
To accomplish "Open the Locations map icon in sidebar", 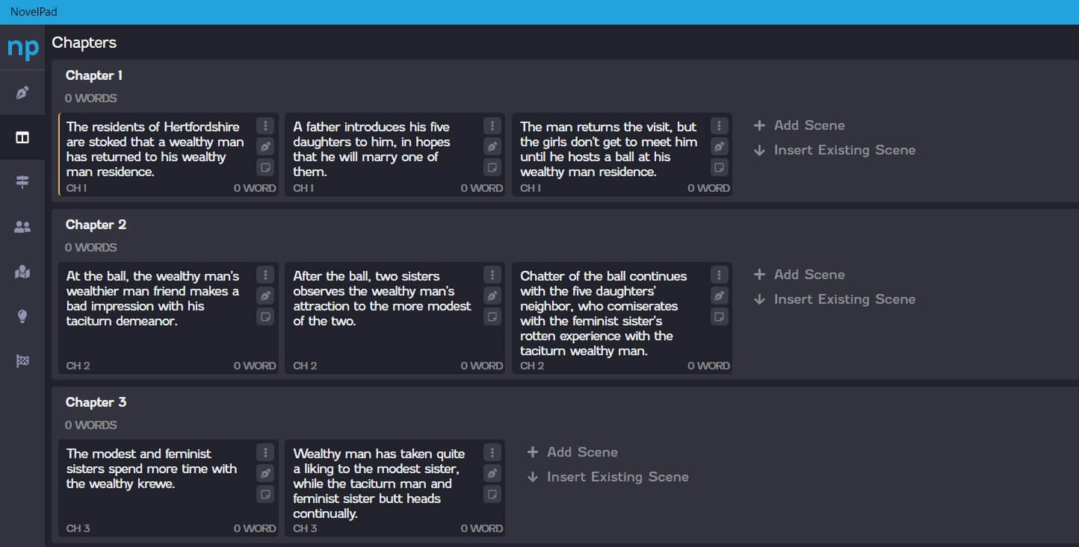I will (22, 272).
